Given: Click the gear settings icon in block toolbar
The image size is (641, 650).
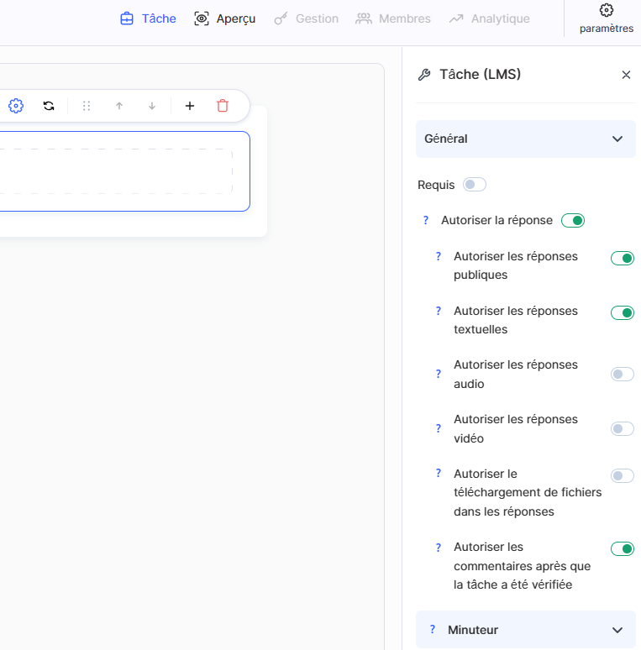Looking at the screenshot, I should pyautogui.click(x=16, y=106).
